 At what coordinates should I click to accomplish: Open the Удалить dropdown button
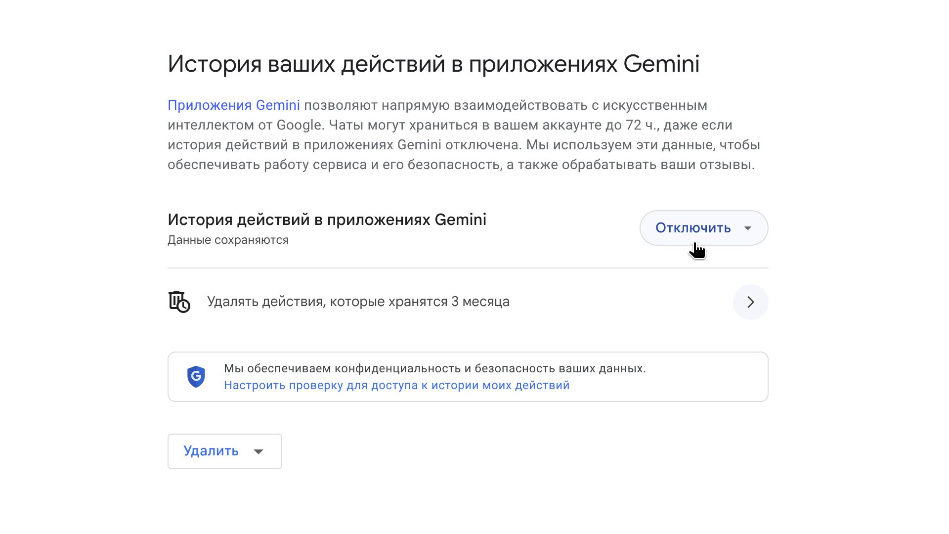click(225, 451)
